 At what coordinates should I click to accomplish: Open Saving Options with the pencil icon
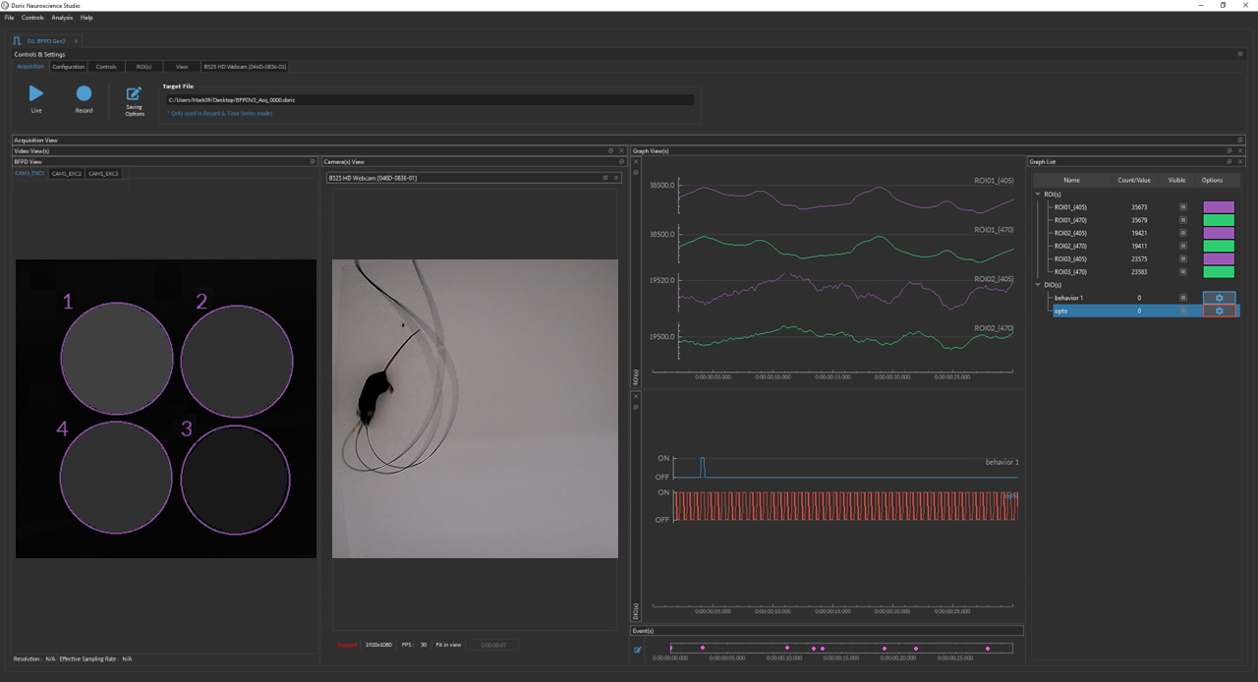(x=134, y=95)
